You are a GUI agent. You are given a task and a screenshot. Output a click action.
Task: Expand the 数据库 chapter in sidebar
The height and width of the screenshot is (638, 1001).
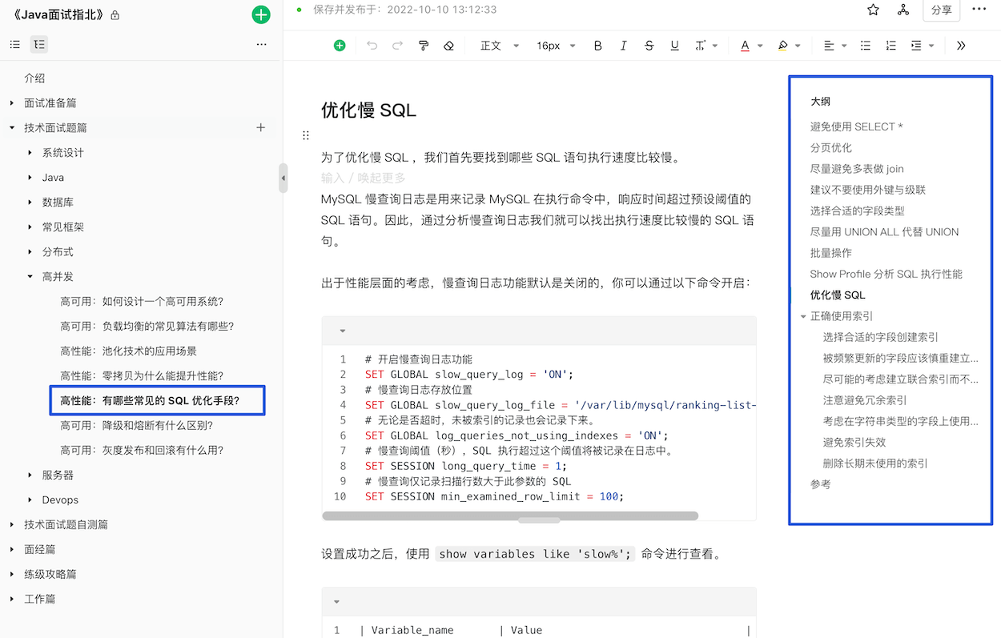pyautogui.click(x=30, y=202)
